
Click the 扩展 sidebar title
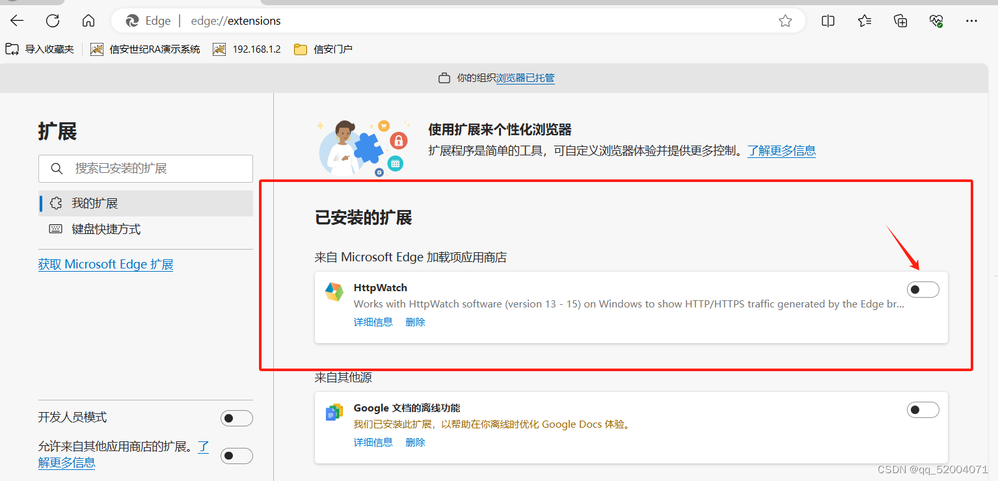click(x=58, y=132)
